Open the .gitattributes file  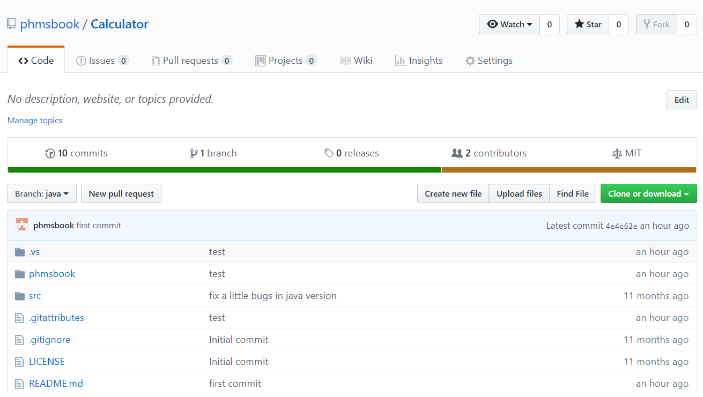(x=56, y=318)
